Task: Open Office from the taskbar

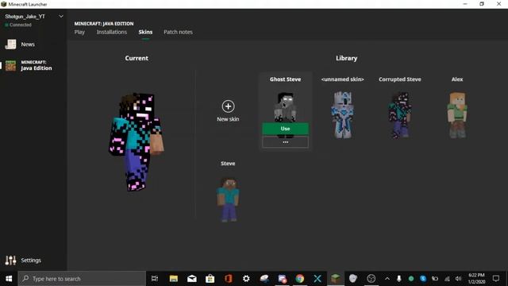Action: pyautogui.click(x=228, y=279)
